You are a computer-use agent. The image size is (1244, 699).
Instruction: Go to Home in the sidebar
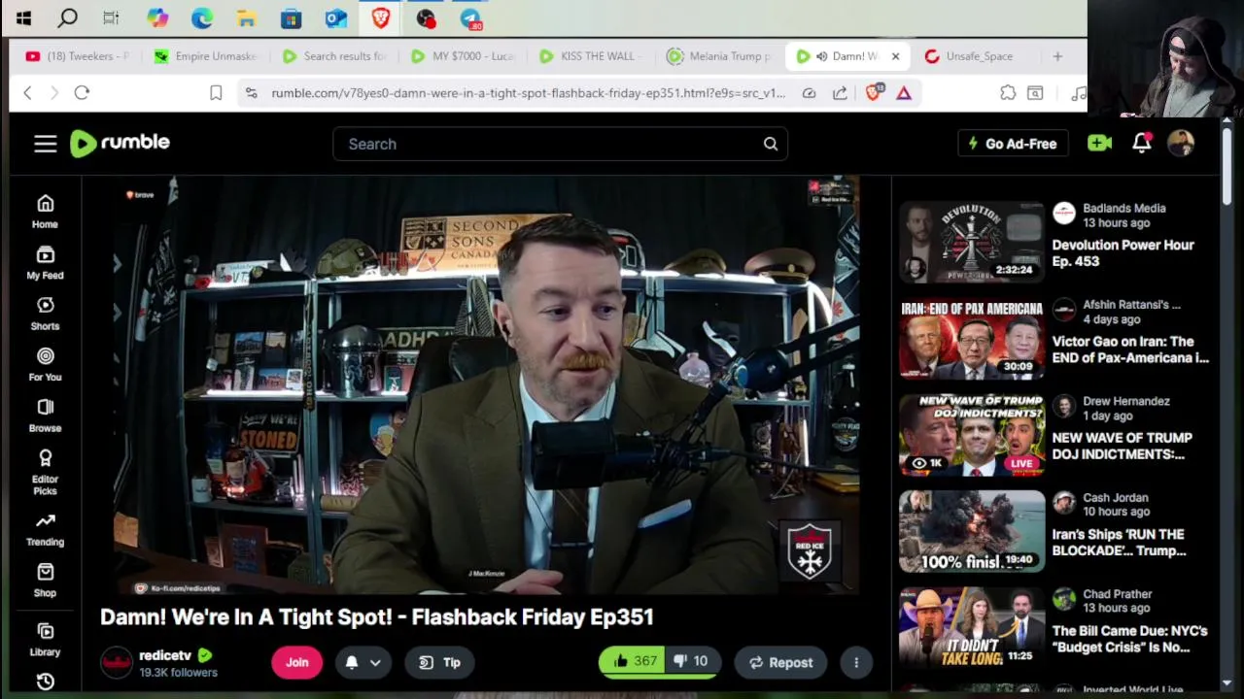[45, 211]
